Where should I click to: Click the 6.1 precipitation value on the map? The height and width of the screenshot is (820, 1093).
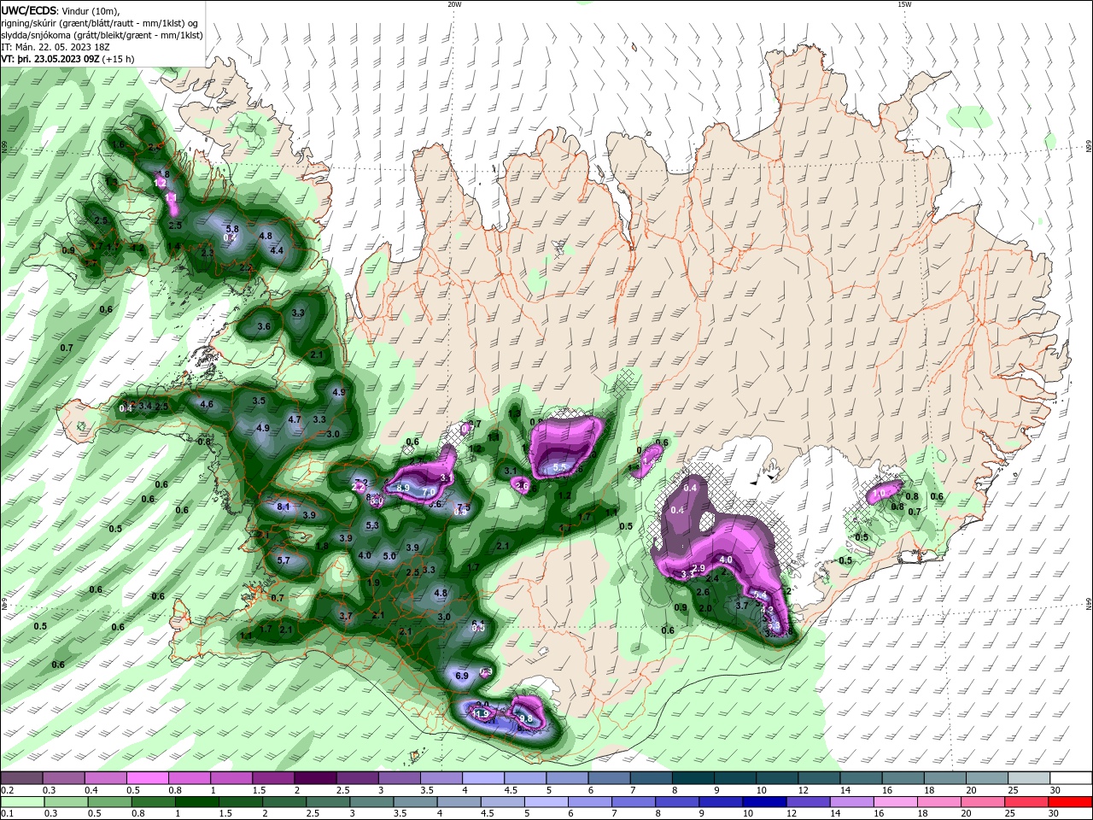point(478,623)
